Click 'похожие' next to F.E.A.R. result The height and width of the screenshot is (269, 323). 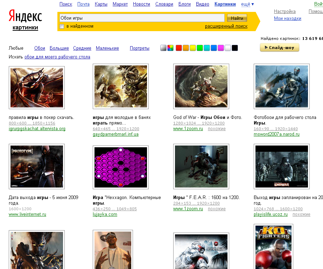(217, 208)
